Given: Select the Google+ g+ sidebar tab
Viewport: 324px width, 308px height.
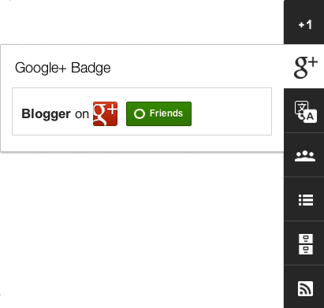Looking at the screenshot, I should (x=304, y=66).
